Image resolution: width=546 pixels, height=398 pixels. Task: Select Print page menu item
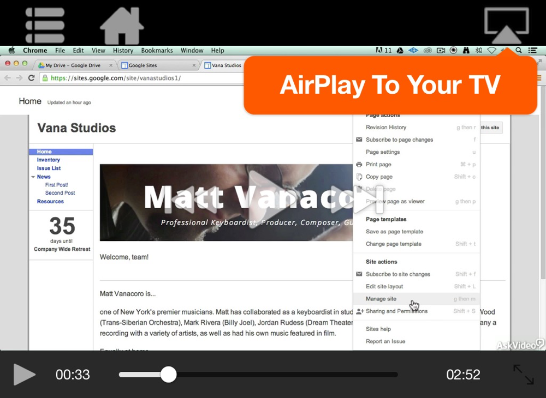click(x=417, y=165)
